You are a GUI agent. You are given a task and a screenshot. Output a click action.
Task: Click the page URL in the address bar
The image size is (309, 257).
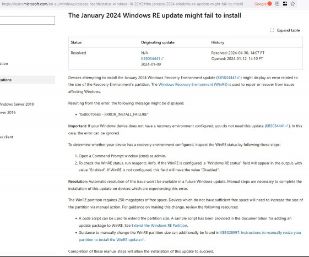point(123,4)
